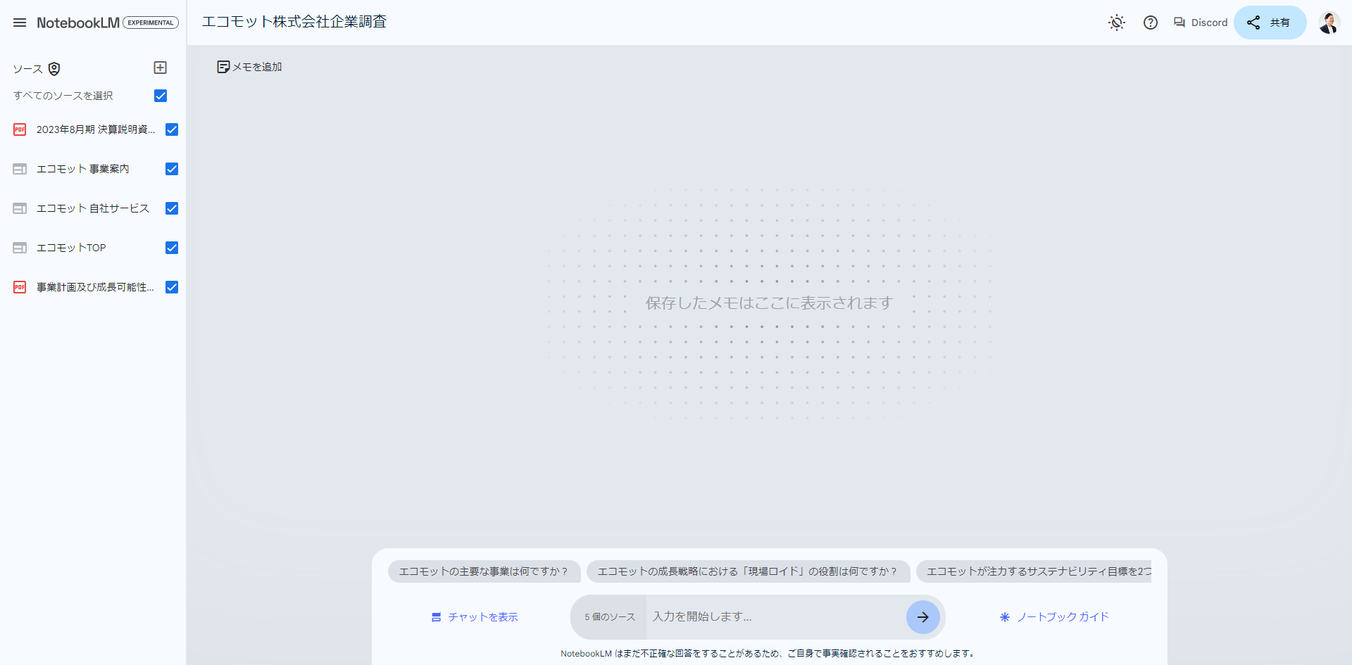
Task: Toggle すべてのソースを選択 checkbox
Action: pyautogui.click(x=161, y=96)
